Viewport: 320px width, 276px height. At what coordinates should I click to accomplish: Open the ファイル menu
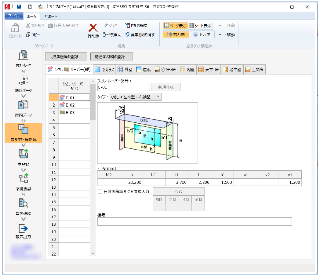point(13,16)
